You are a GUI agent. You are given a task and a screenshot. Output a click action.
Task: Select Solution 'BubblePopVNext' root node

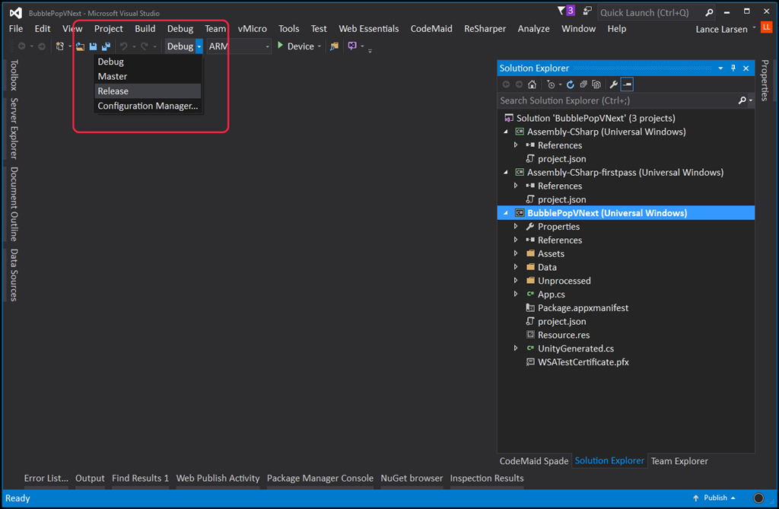pos(595,118)
